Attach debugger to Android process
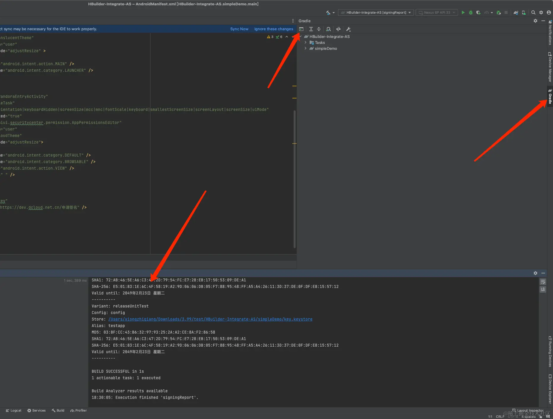 tap(499, 12)
